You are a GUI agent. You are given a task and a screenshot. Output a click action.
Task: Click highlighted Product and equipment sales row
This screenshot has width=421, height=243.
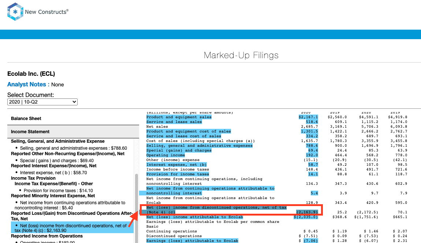(x=179, y=117)
